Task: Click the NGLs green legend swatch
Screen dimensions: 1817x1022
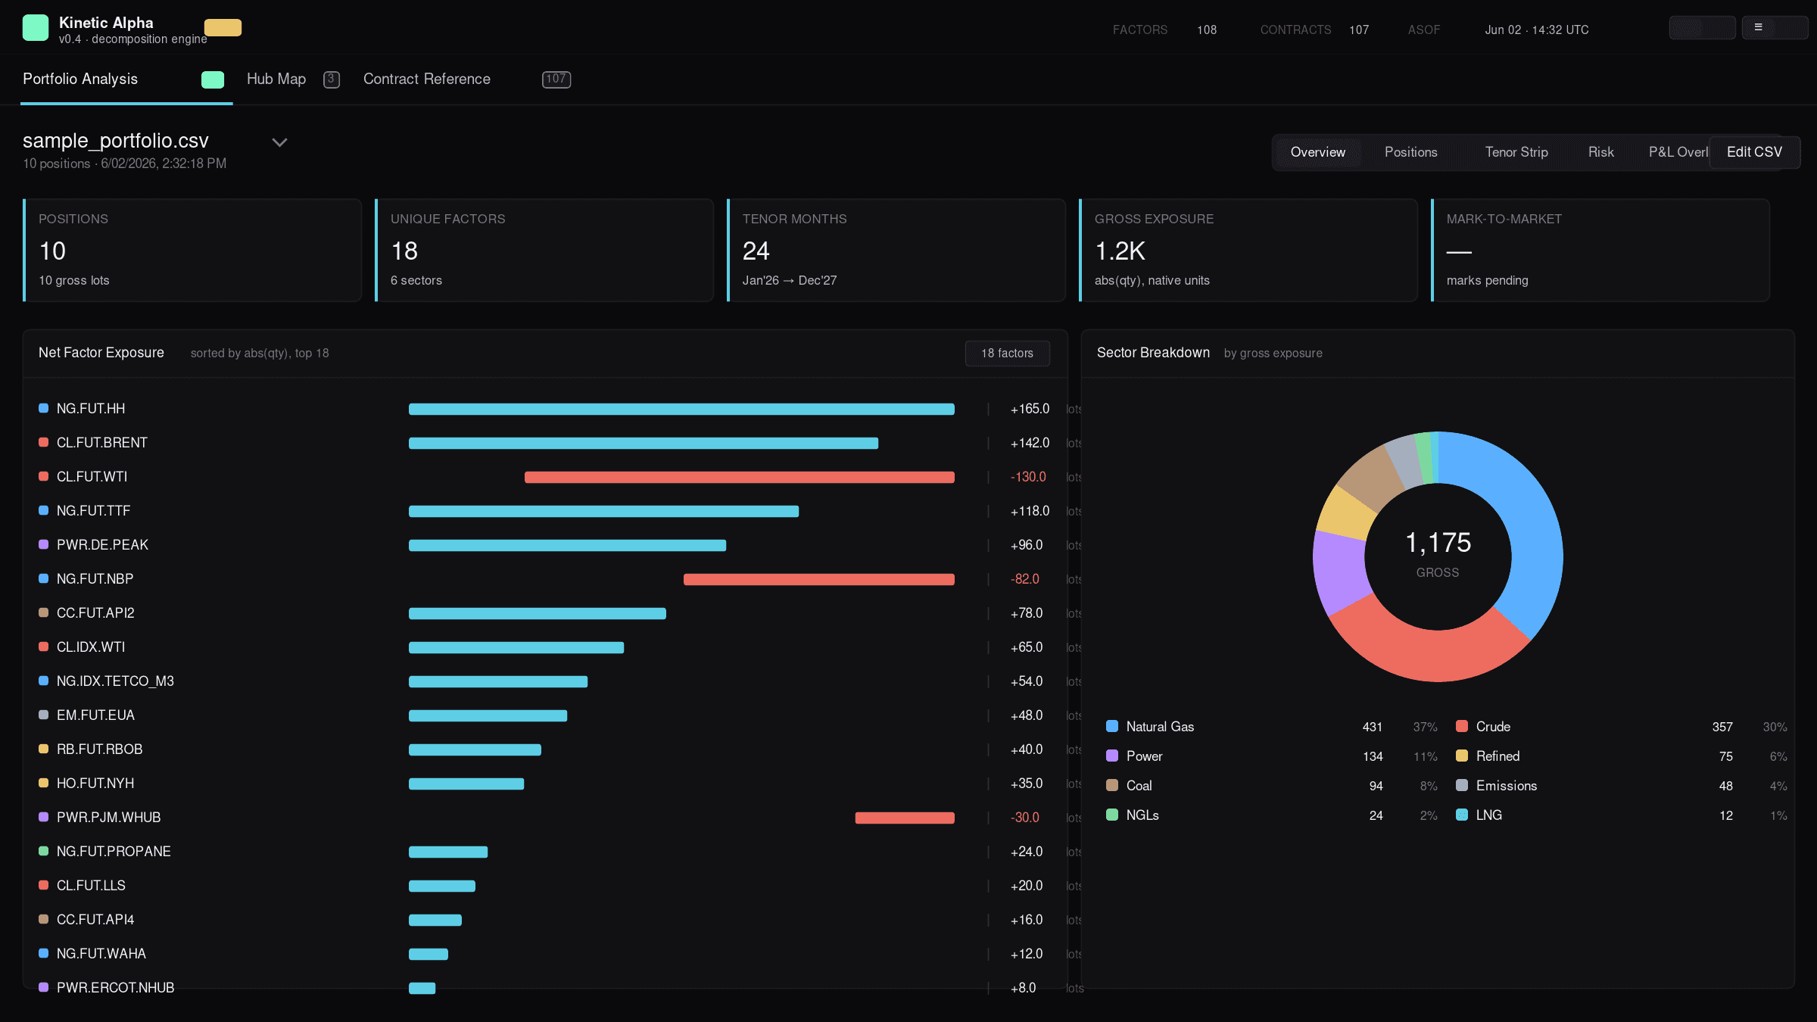Action: (x=1112, y=815)
